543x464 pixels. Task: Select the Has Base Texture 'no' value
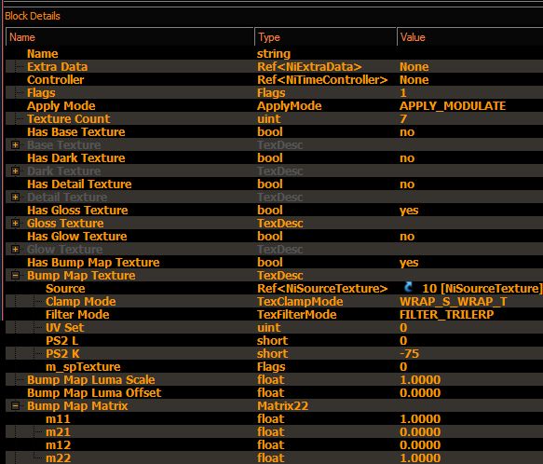pyautogui.click(x=407, y=132)
